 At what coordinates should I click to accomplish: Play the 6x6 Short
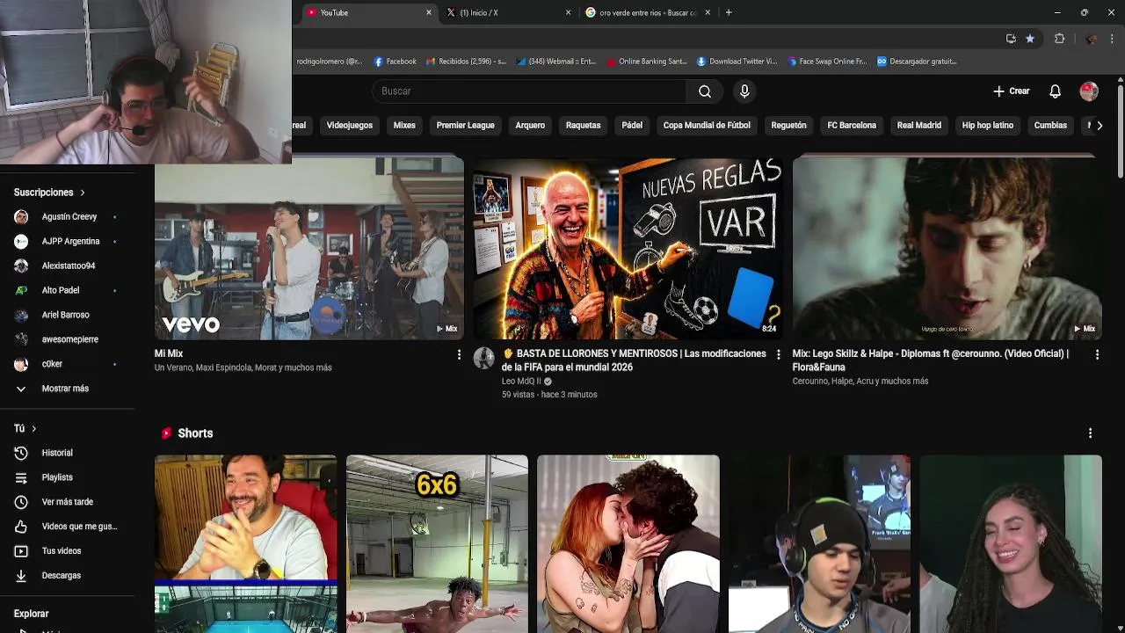pyautogui.click(x=437, y=543)
